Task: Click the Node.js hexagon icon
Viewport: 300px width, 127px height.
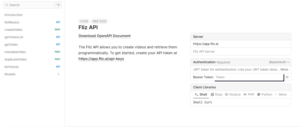Action: 226,94
